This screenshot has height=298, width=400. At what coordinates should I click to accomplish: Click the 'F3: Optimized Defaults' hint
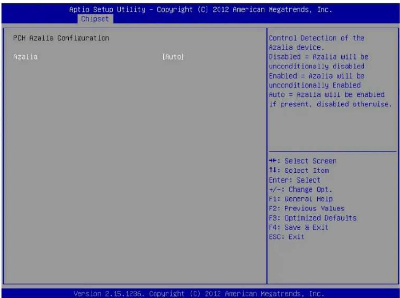point(313,218)
